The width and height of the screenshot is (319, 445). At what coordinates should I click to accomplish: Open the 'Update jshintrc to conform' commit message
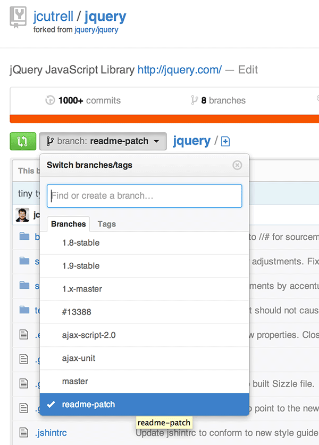tap(227, 433)
